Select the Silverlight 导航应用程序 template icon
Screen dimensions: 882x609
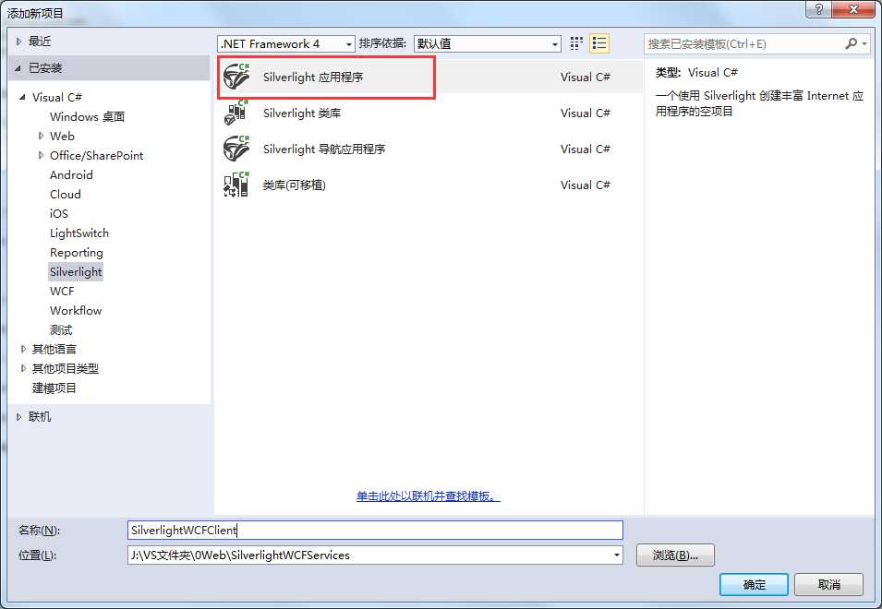point(236,149)
